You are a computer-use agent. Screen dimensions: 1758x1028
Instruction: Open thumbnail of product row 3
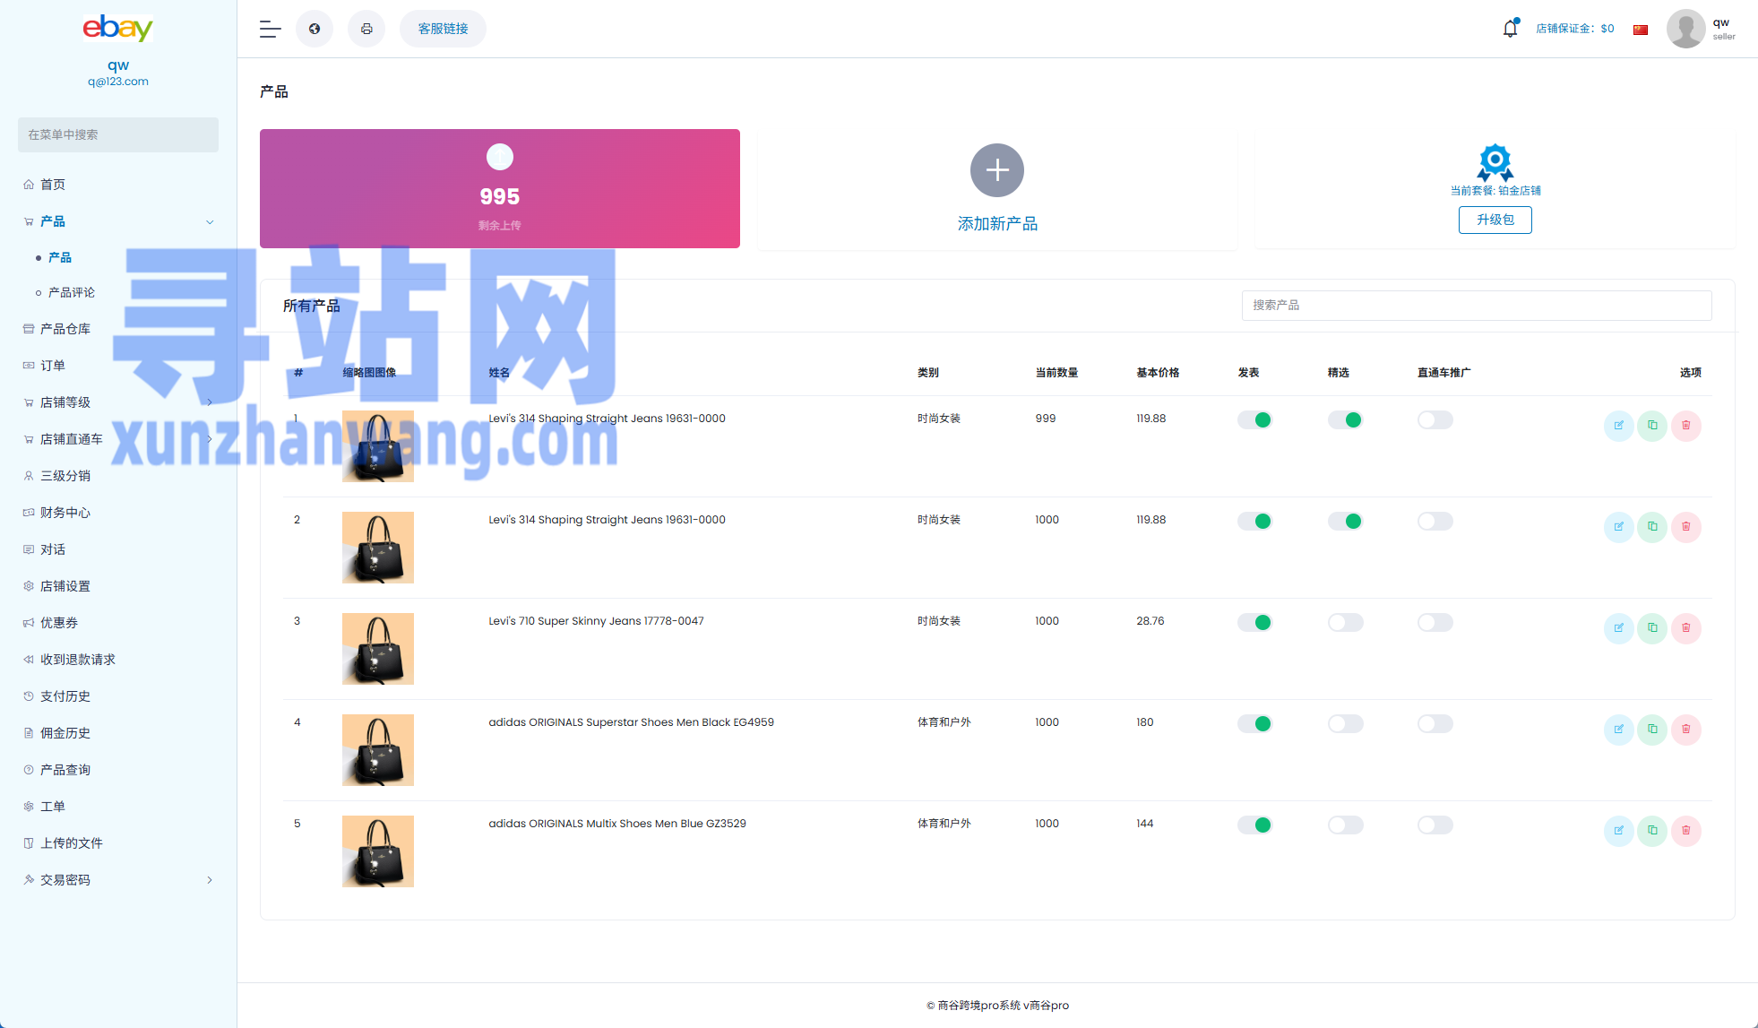[x=378, y=649]
